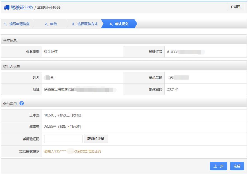
Task: Click the 驾驶证补领 breadcrumb text
Action: [49, 8]
